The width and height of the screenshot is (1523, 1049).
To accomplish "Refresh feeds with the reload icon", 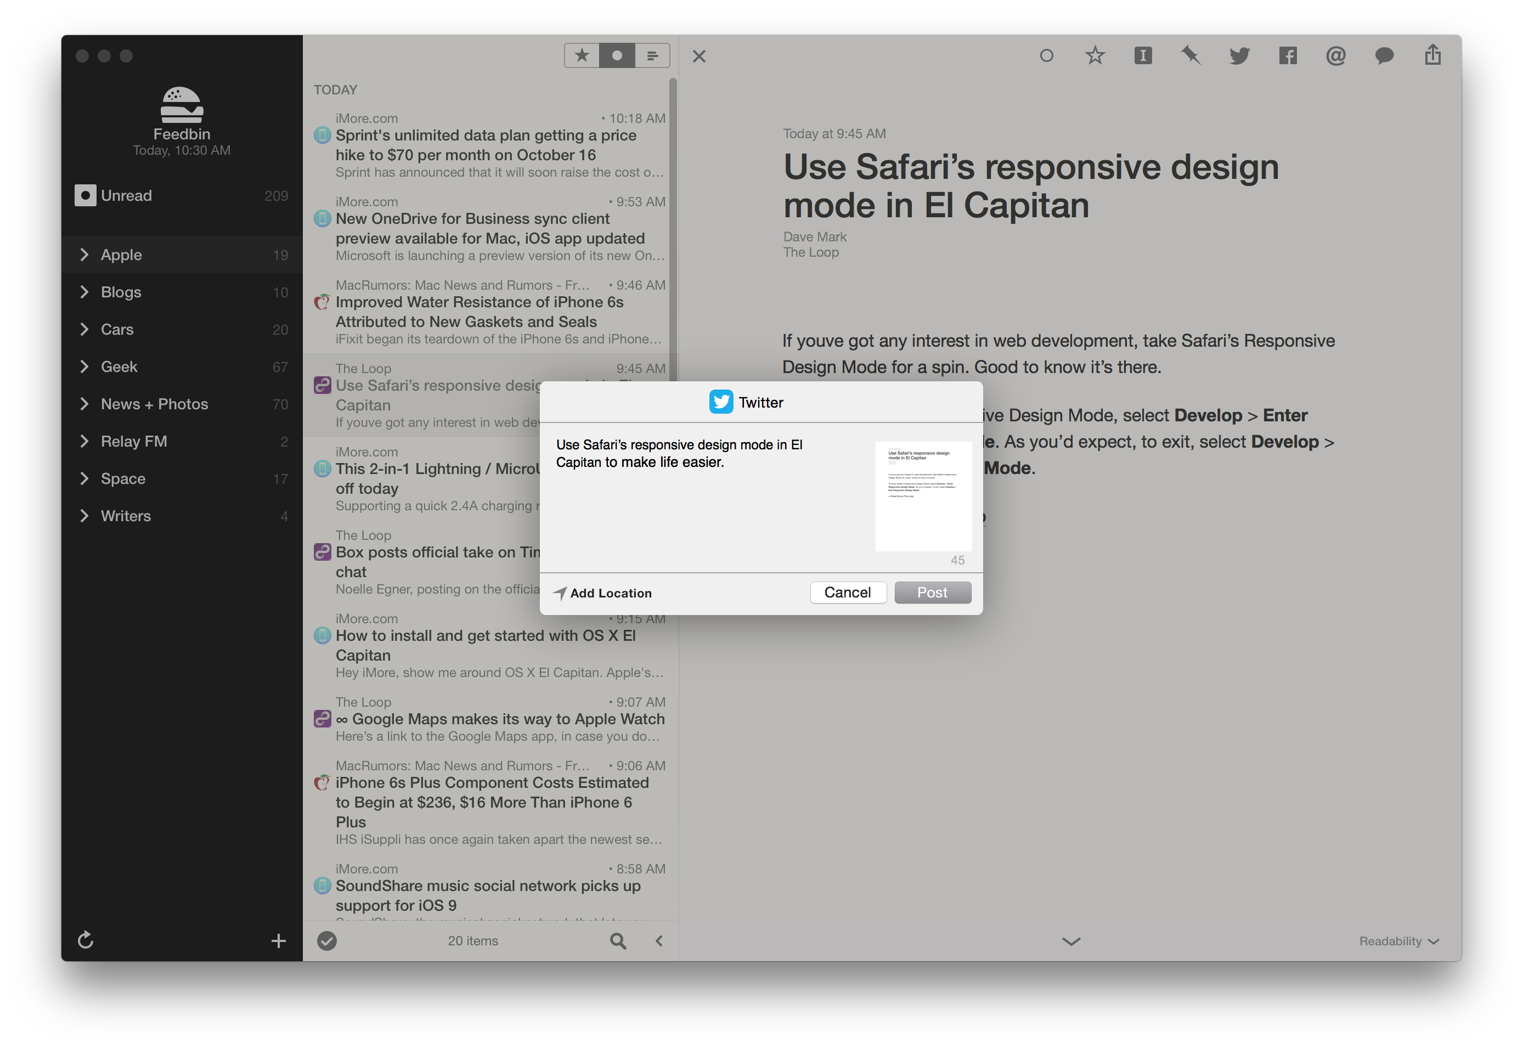I will (86, 940).
